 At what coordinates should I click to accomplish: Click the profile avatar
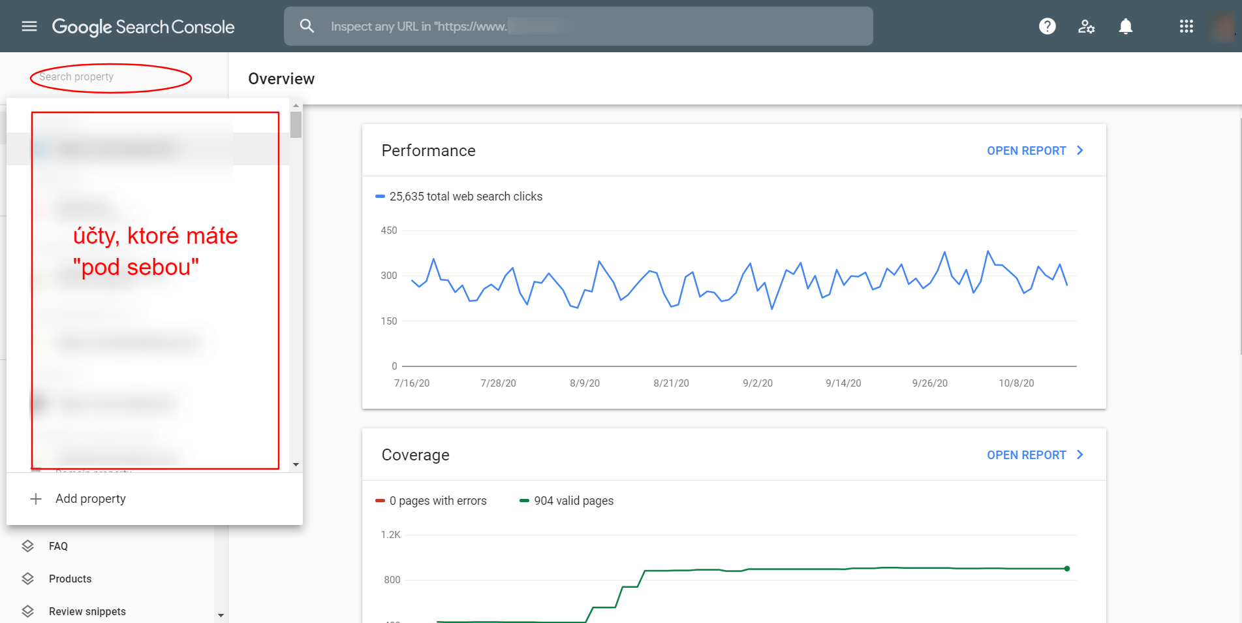pos(1225,26)
